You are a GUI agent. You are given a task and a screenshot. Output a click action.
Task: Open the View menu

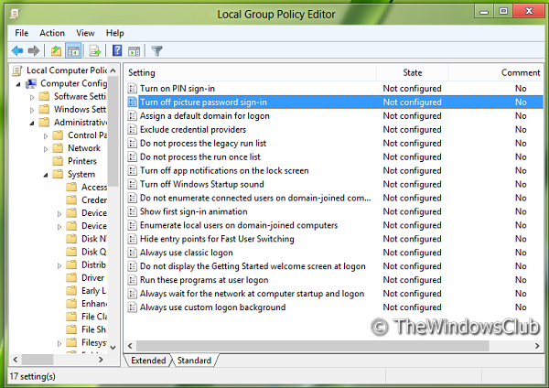point(85,33)
